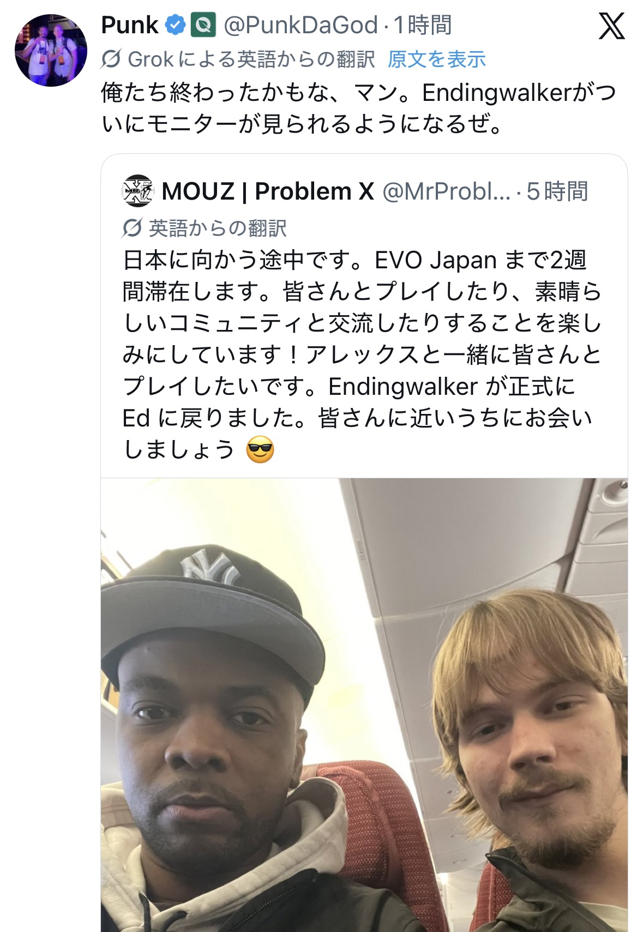Tap the X logo in top corner
Viewport: 631px width, 932px height.
[611, 26]
